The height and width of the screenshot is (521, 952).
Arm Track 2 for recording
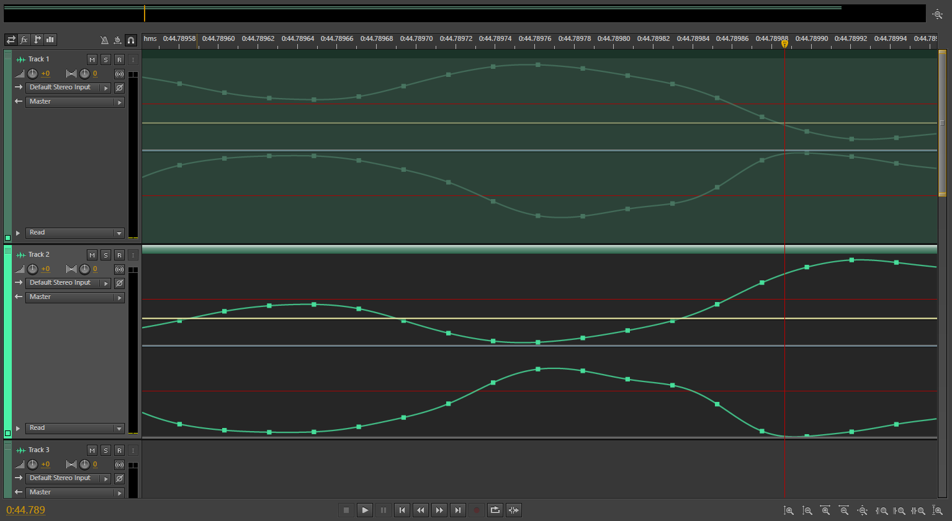pos(119,255)
